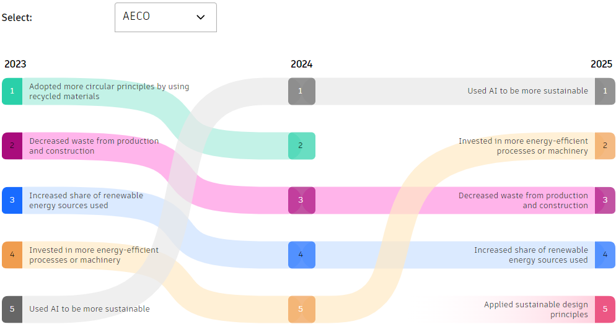The image size is (616, 324).
Task: Click the orange 2025 rank 2 badge
Action: coord(605,146)
